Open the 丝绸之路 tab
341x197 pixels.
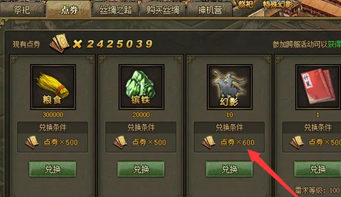click(116, 10)
